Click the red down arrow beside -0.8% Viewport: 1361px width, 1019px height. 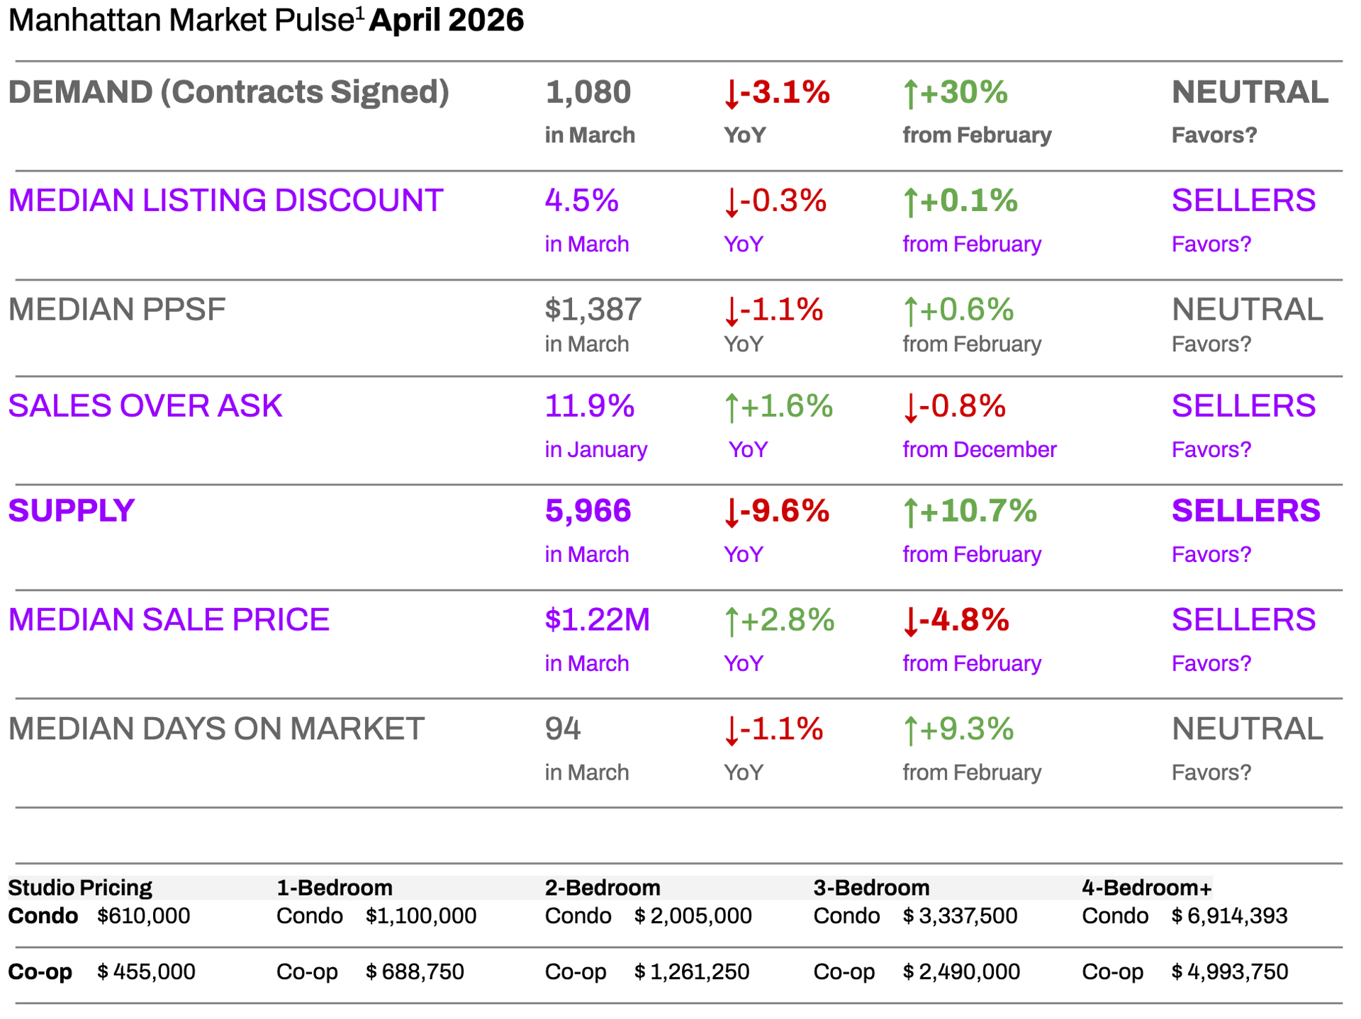(x=911, y=408)
